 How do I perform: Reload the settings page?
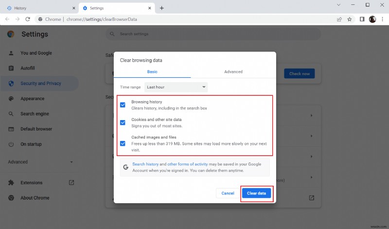point(28,19)
